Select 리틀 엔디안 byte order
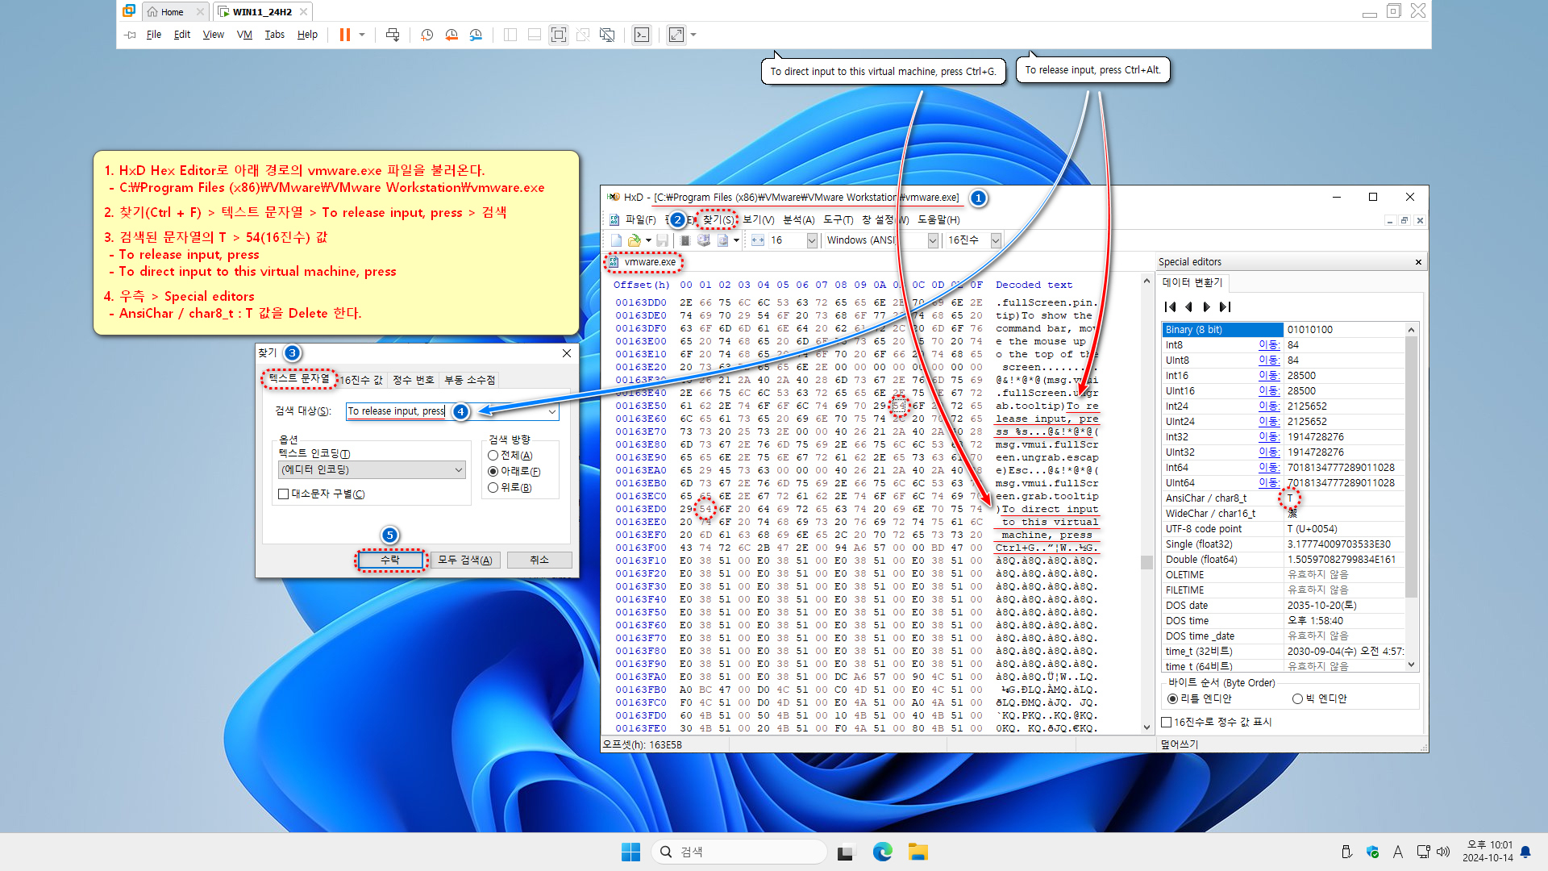This screenshot has height=871, width=1548. pos(1173,699)
